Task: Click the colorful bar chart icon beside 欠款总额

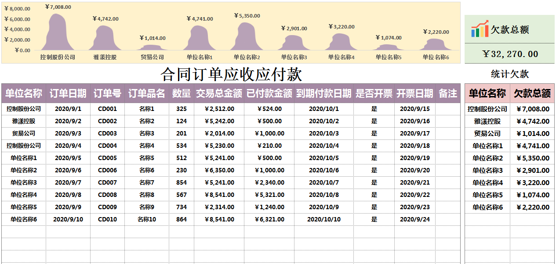Action: (x=480, y=28)
